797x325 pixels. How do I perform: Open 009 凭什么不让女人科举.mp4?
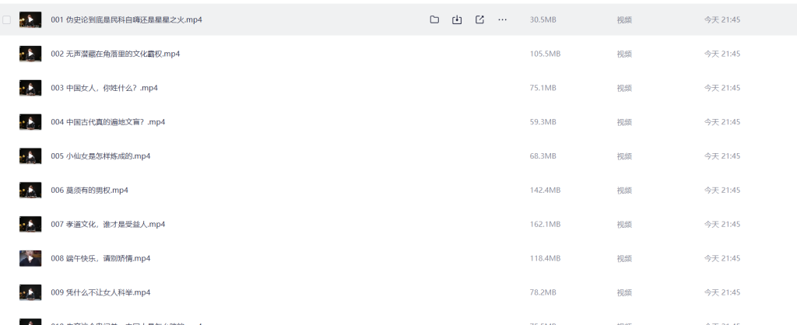tap(100, 292)
